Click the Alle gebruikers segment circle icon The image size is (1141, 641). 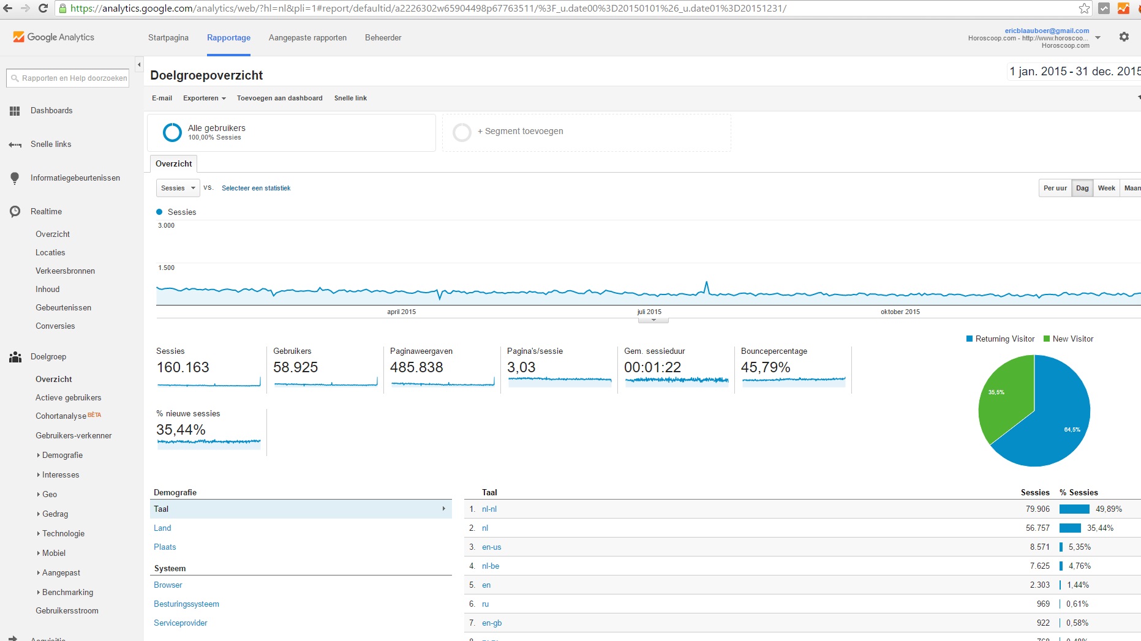[x=172, y=132]
